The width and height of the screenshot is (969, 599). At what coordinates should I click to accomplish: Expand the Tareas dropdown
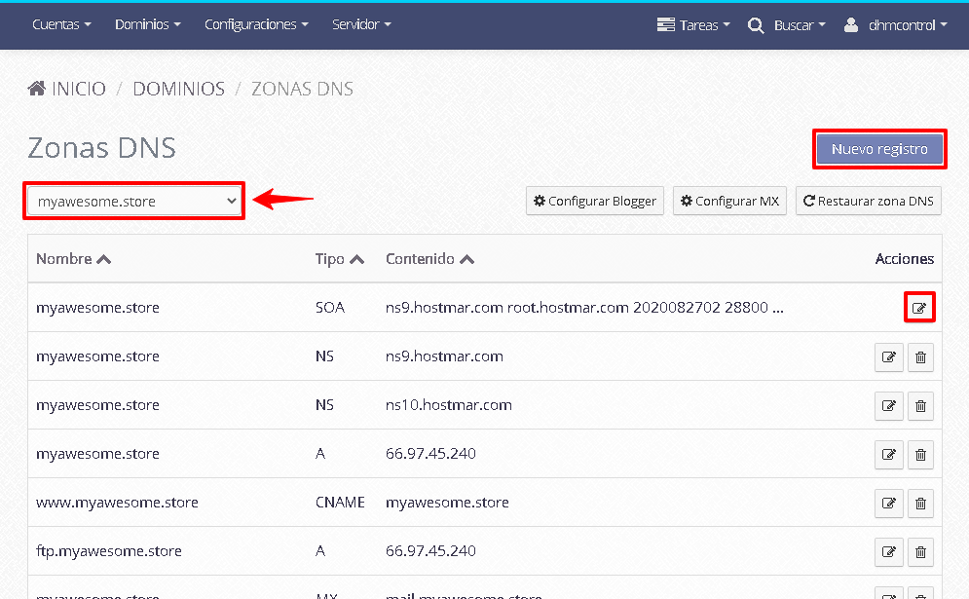(x=692, y=25)
